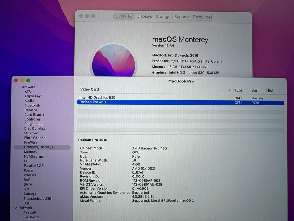Open the Displays tab in About This Mac
This screenshot has height=221, width=294.
pos(144,16)
